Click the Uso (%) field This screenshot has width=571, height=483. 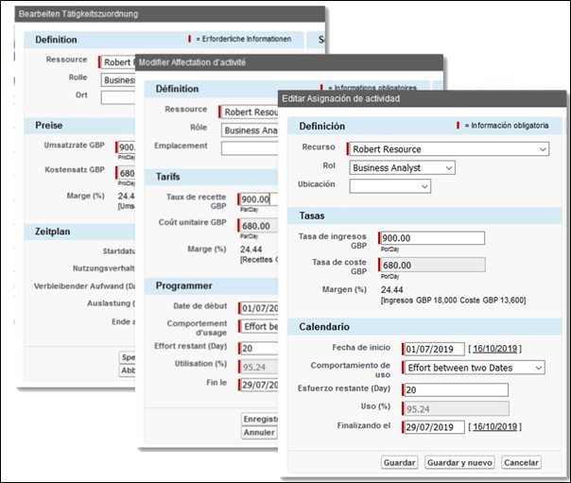tap(455, 408)
